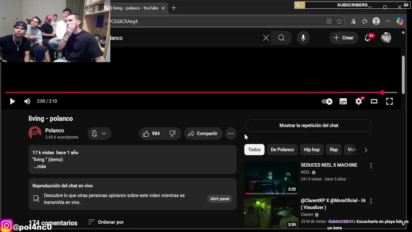Dislike the video with thumbs down

[173, 133]
